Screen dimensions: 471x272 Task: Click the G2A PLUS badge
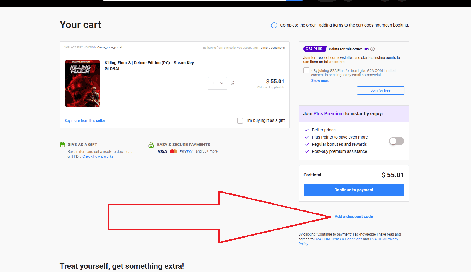[314, 49]
